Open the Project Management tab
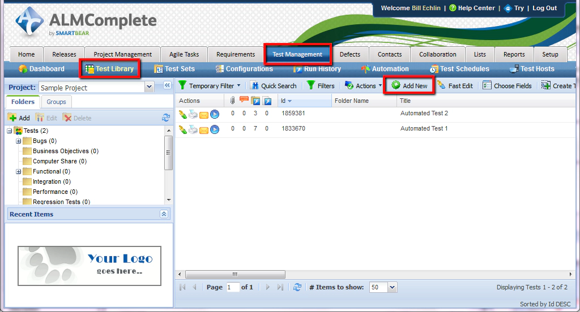The width and height of the screenshot is (580, 312). pos(122,54)
